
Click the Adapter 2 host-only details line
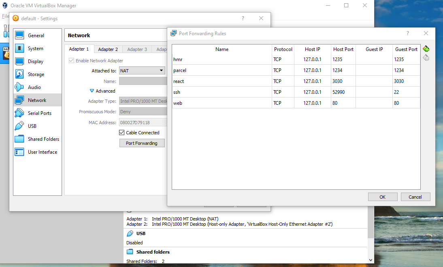pyautogui.click(x=230, y=224)
